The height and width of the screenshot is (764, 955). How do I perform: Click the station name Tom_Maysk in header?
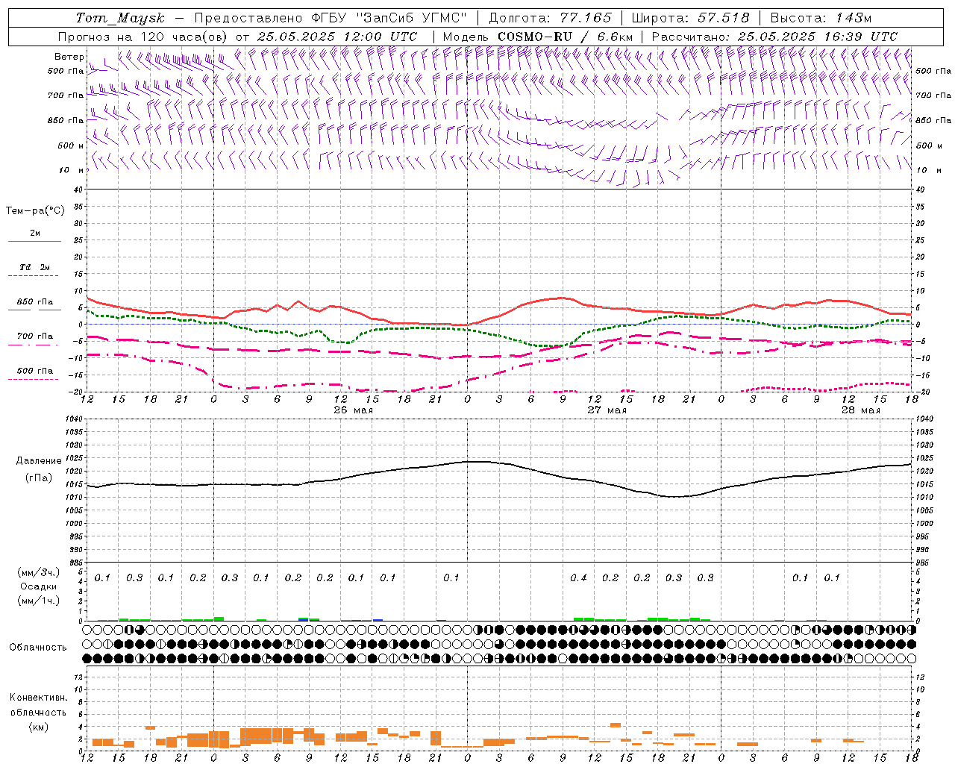coord(120,18)
